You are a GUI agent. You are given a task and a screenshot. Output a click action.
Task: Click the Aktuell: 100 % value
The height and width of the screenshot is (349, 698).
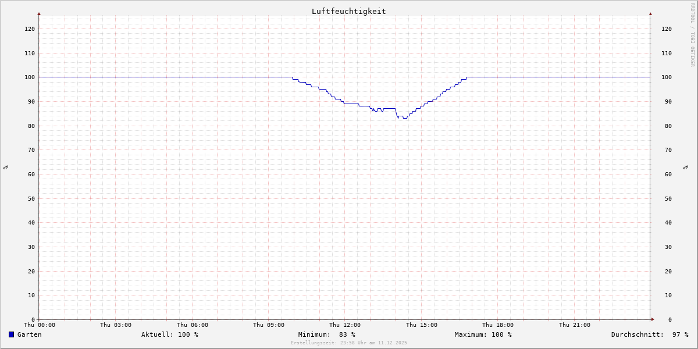[169, 334]
